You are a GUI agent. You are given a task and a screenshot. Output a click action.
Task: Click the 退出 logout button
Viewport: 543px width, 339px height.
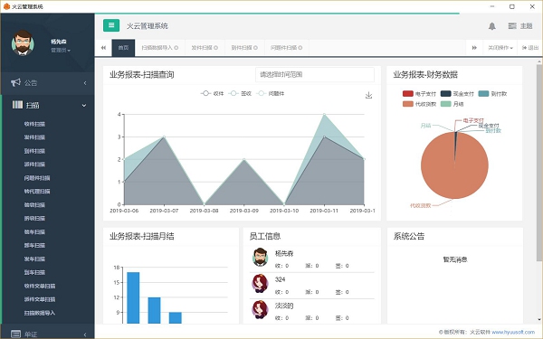pos(530,48)
